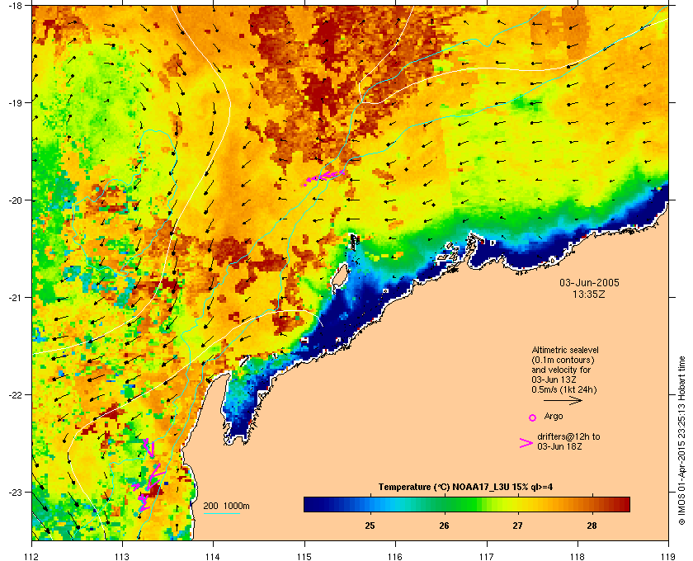Click the 'drifters@12h to' legend text
The height and width of the screenshot is (561, 693).
click(568, 436)
